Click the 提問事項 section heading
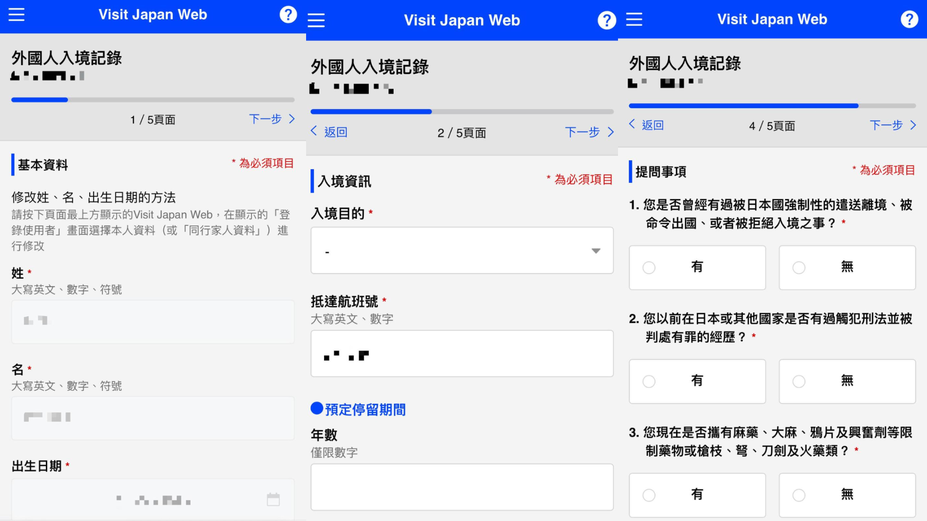The image size is (927, 521). coord(660,172)
